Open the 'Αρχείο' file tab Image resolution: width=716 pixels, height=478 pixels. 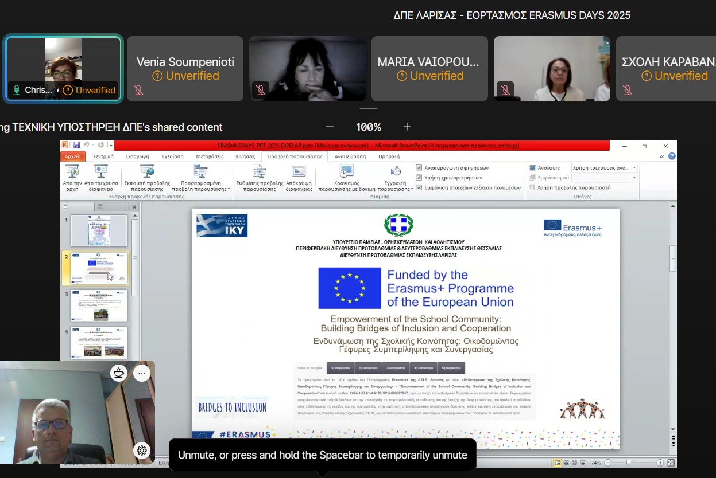coord(73,156)
